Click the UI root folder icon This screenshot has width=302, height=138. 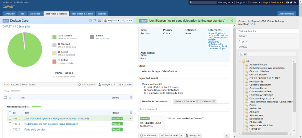[x=244, y=61]
